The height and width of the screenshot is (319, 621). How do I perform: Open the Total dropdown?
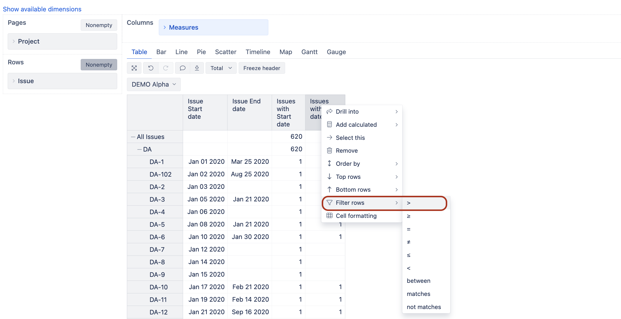pos(221,68)
